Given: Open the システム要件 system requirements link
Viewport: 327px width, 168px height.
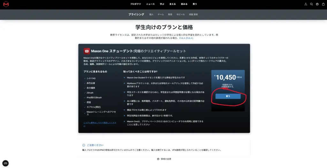Looking at the screenshot, I should point(100,124).
